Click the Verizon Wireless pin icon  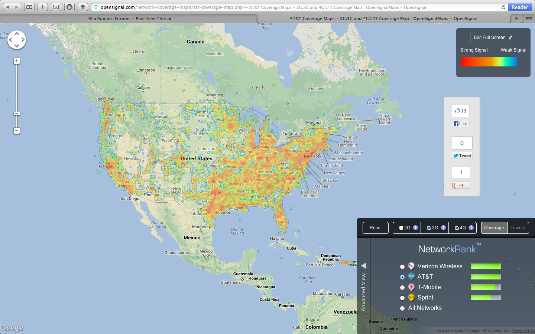coord(411,266)
